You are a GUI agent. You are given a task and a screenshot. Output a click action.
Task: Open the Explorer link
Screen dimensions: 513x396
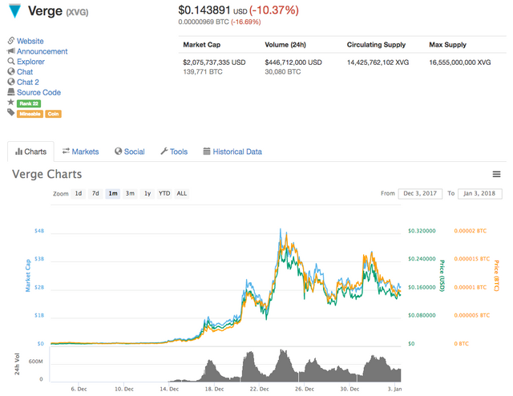(30, 62)
